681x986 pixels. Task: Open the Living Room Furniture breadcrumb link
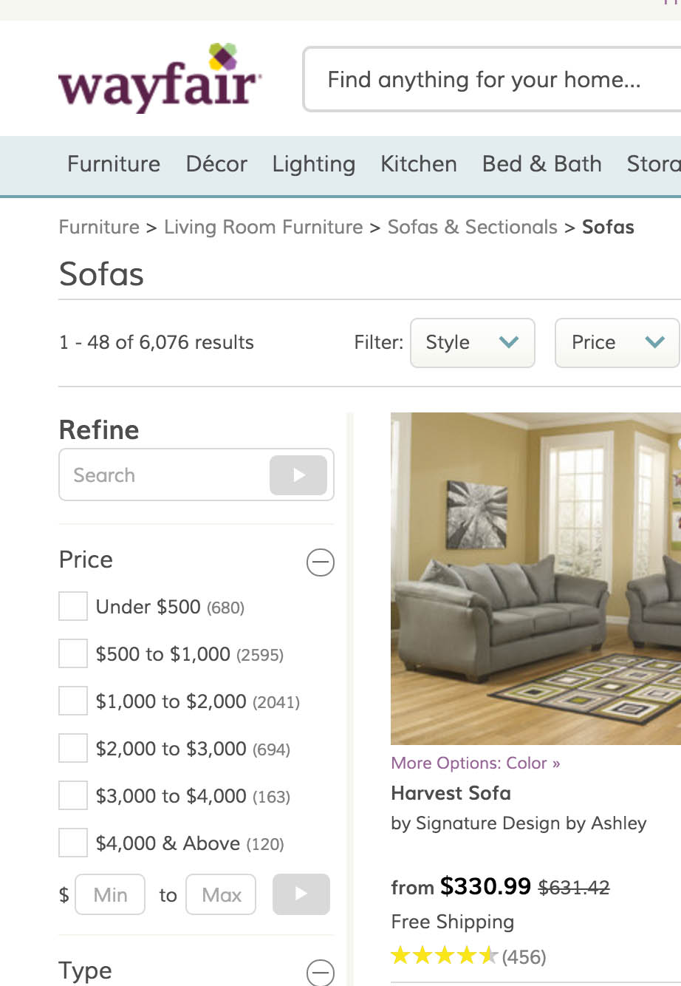coord(263,227)
